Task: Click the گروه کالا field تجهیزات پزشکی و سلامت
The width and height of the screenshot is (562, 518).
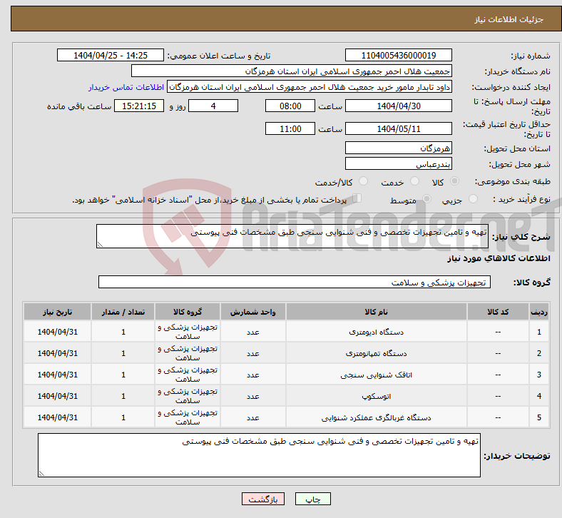Action: click(295, 282)
